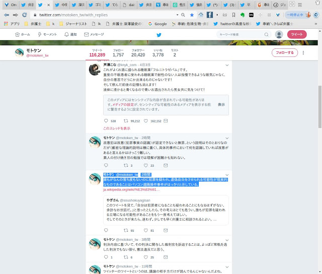322x274 pixels.
Task: Click 表示 to show sensitive media
Action: [x=221, y=105]
